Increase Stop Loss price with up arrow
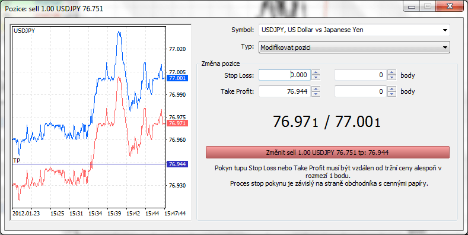Viewport: 468px width, 235px height. coord(316,72)
